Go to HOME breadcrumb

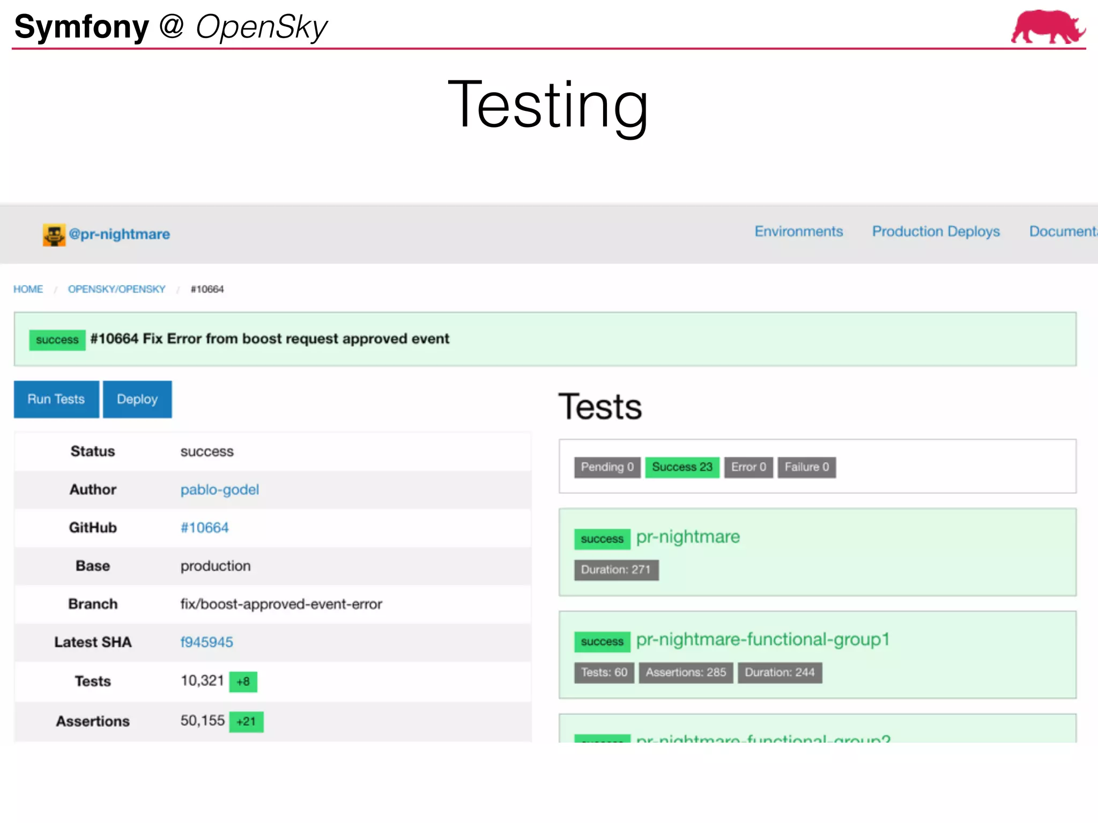point(28,289)
